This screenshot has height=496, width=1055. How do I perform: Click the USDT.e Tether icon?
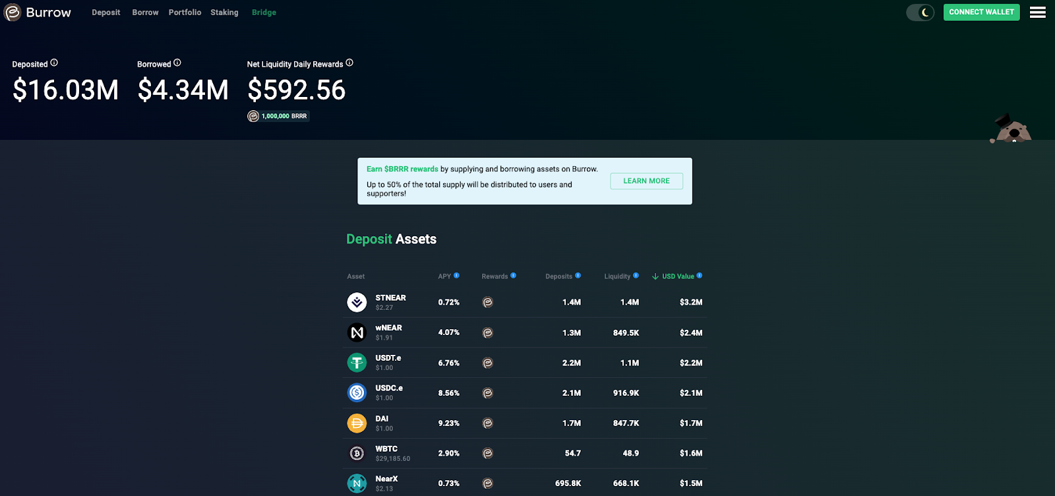pos(357,363)
